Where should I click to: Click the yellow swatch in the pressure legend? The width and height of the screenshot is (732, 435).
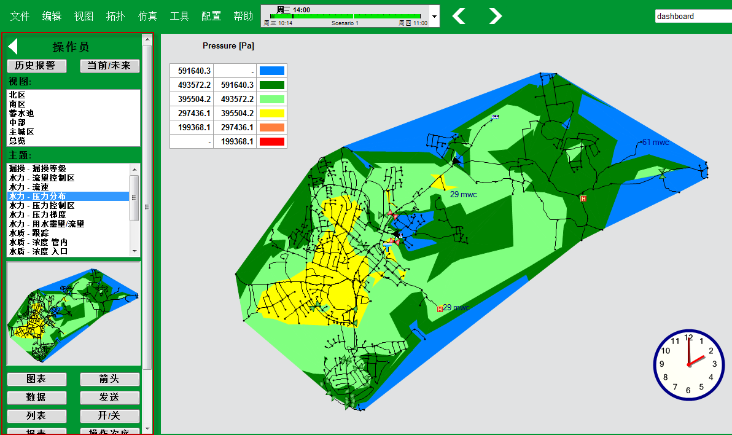(x=271, y=113)
